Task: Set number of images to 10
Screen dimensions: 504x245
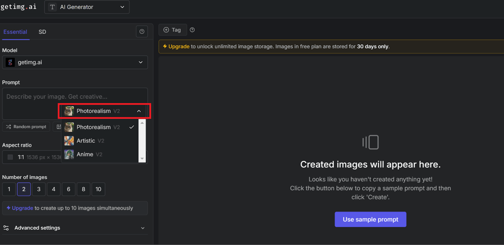Action: click(98, 189)
